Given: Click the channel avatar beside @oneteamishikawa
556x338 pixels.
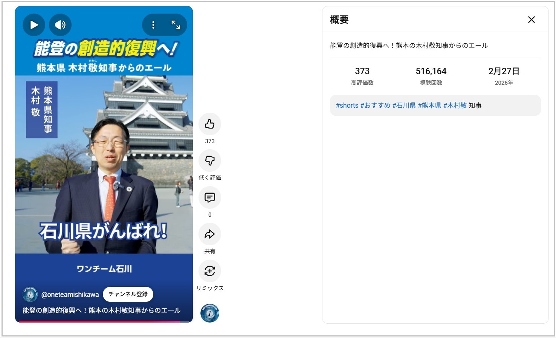Looking at the screenshot, I should 30,294.
